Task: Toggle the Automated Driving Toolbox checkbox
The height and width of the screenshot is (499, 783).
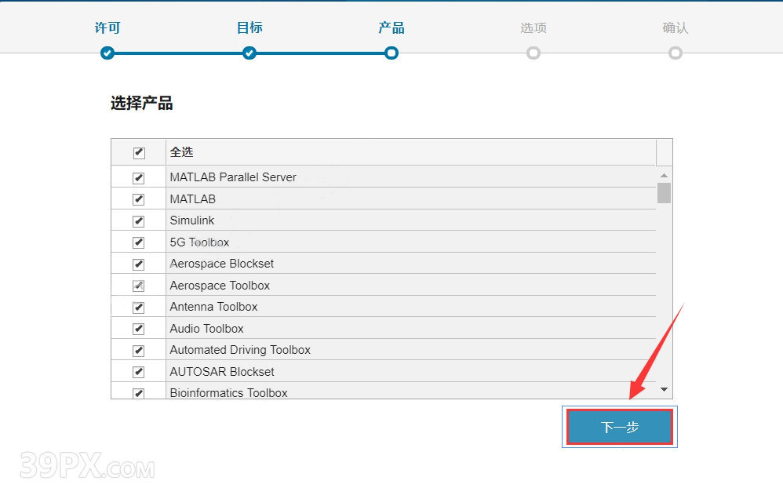Action: [x=138, y=351]
